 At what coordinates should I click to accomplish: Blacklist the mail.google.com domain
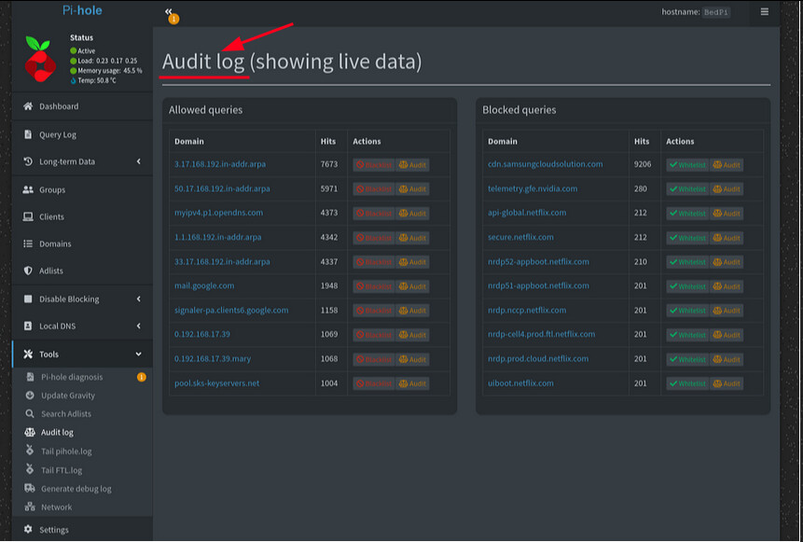click(373, 286)
